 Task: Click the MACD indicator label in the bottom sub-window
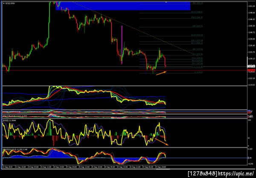(15, 149)
